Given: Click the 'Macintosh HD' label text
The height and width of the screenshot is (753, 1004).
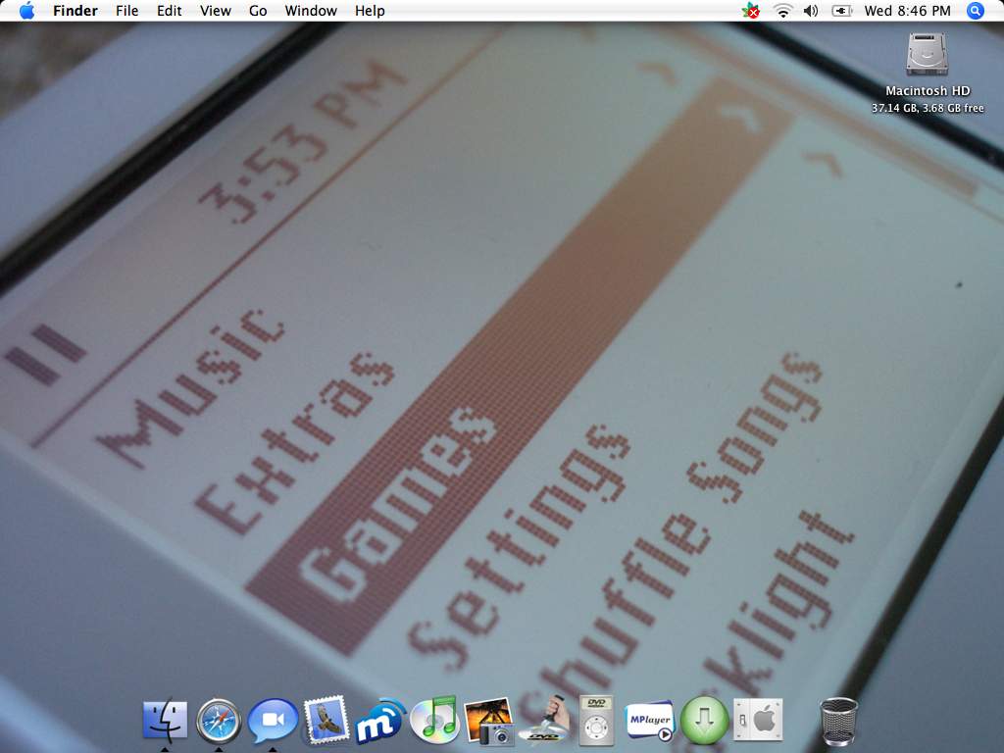Looking at the screenshot, I should click(x=928, y=91).
